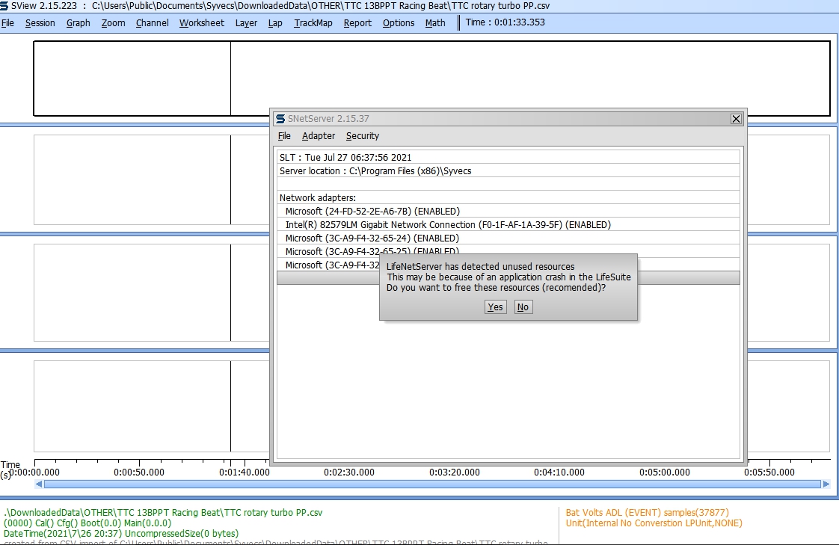Open the Channel menu

tap(153, 23)
